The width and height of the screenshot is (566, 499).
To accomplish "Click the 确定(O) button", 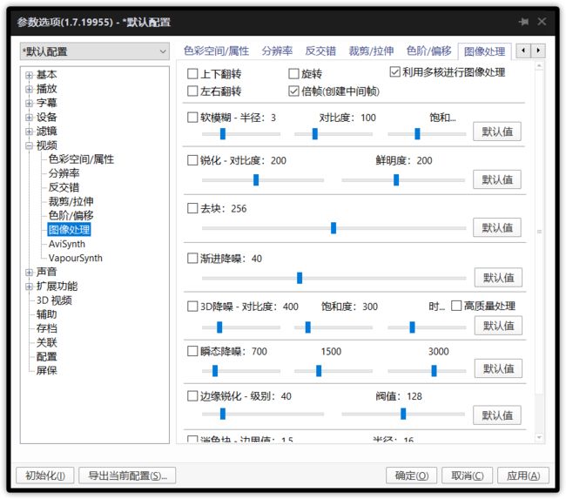I will (411, 475).
